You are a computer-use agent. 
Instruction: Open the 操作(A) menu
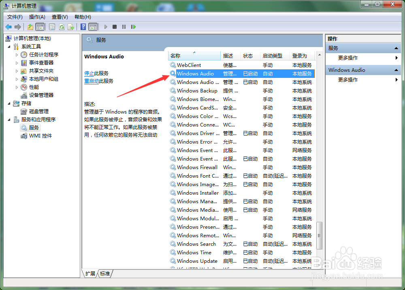37,17
